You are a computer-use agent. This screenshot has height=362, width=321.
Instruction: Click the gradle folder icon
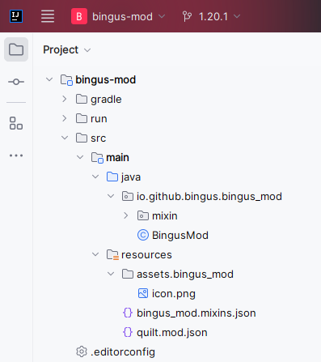[82, 99]
